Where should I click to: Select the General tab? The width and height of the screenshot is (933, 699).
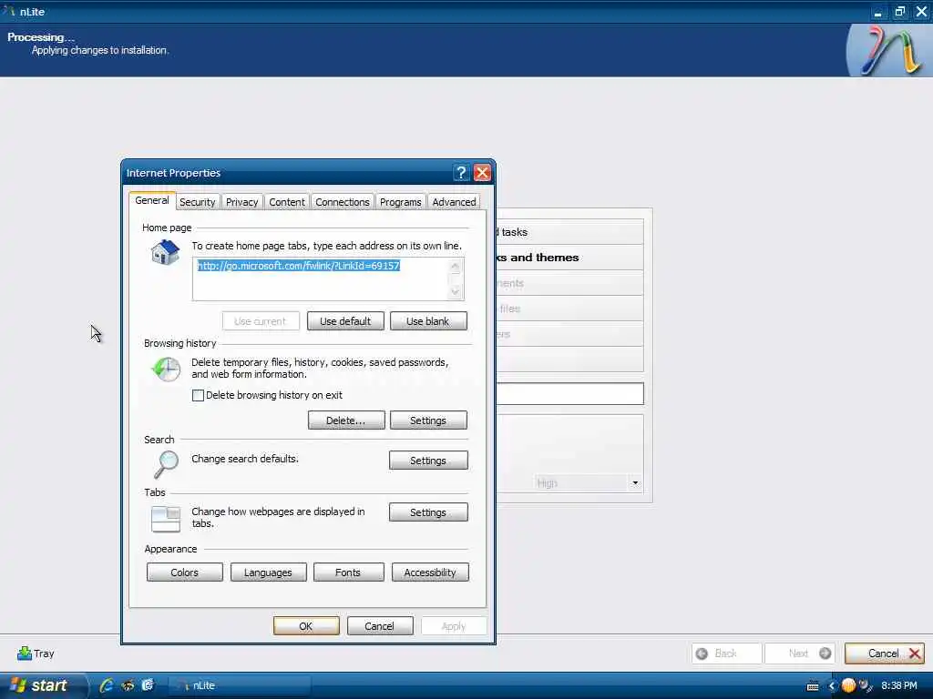click(x=152, y=200)
